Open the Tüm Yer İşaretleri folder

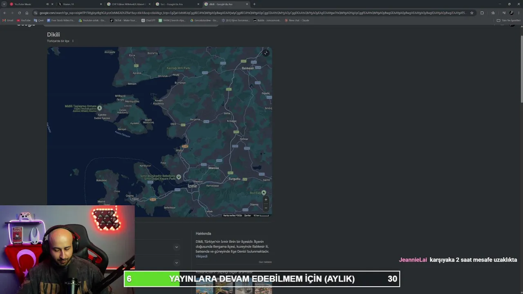(x=509, y=20)
